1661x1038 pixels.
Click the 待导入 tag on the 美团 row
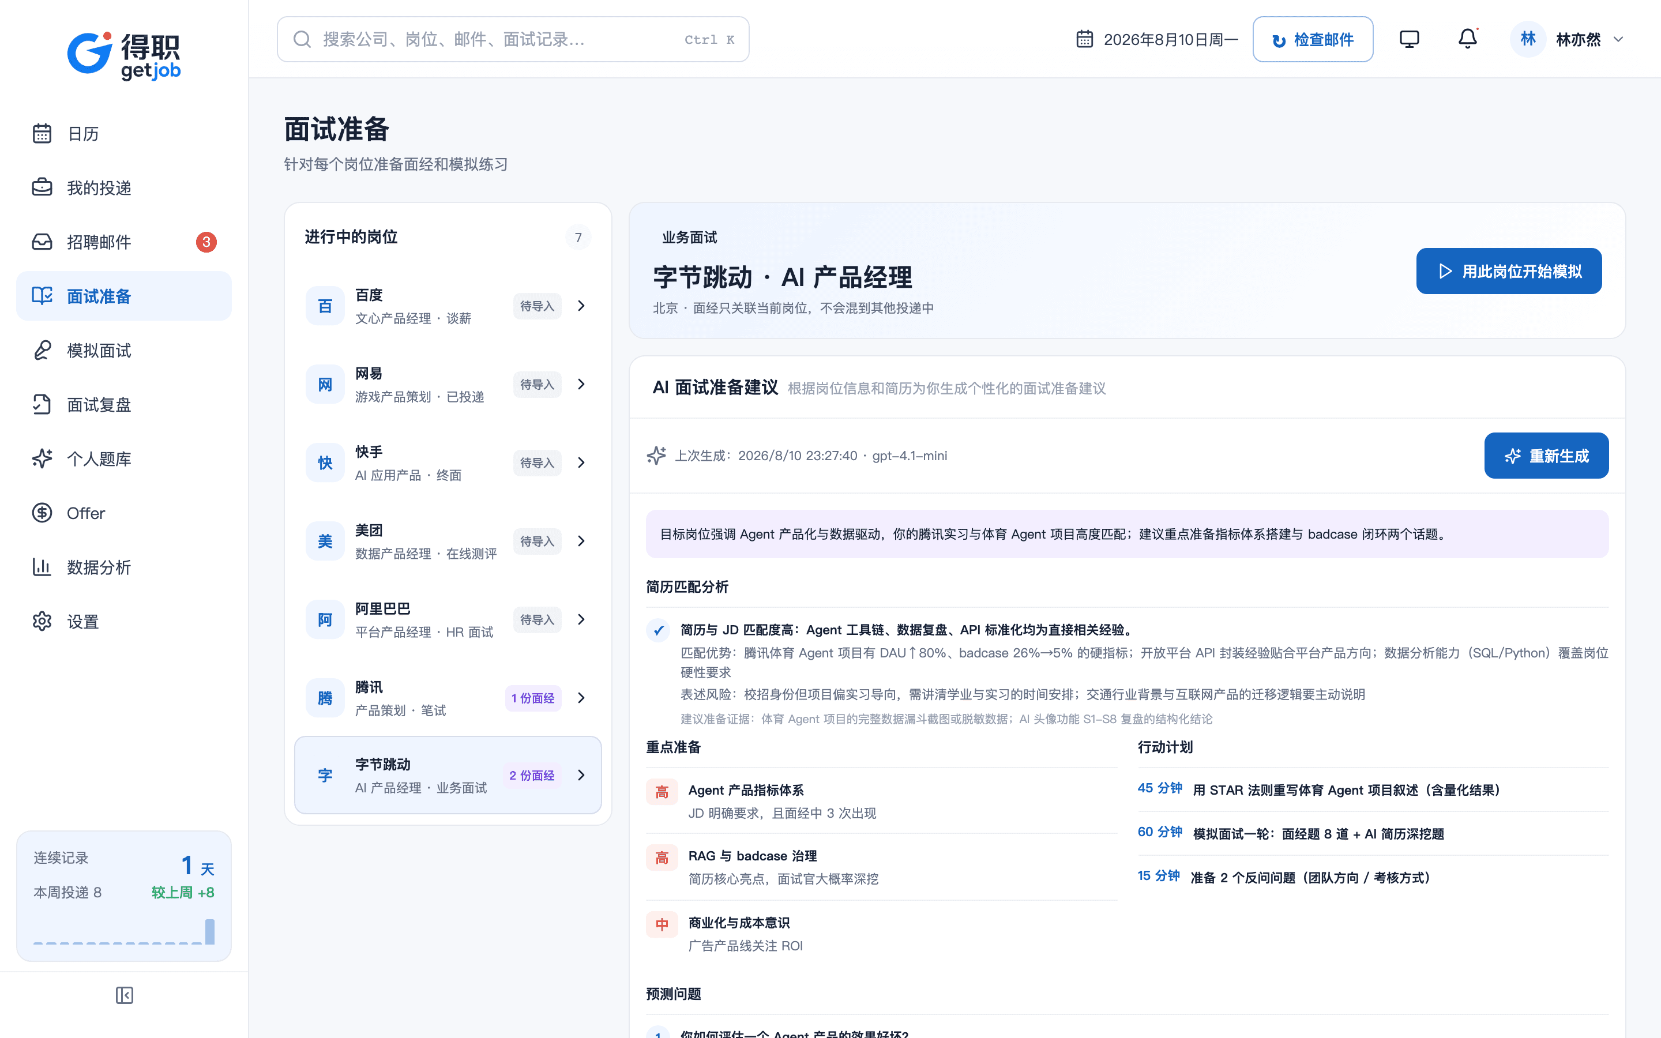point(537,541)
